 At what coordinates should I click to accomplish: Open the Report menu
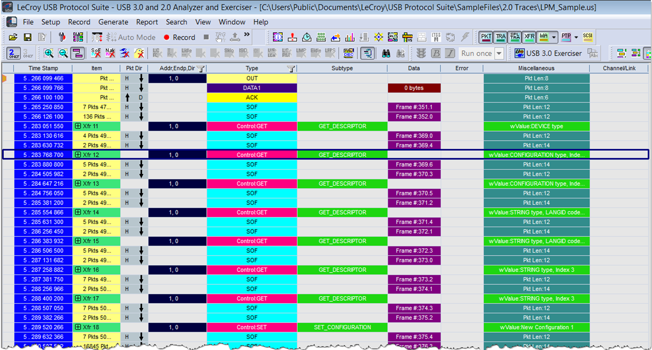(x=147, y=22)
